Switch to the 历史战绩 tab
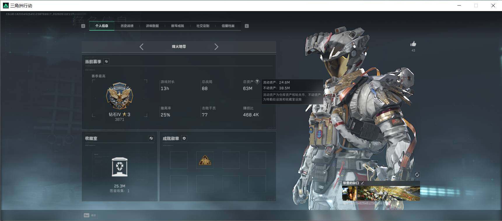 pos(127,26)
